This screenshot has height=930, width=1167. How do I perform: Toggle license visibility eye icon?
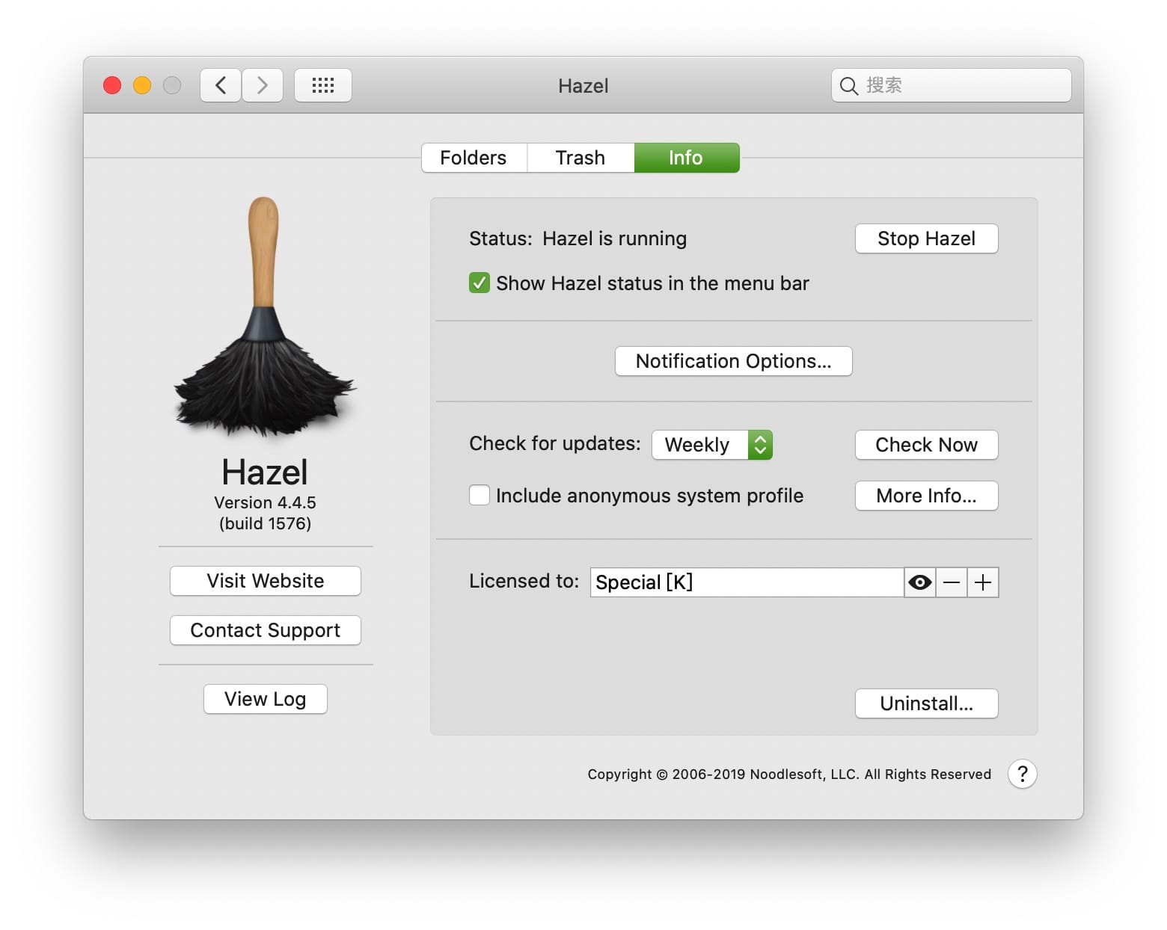click(919, 582)
